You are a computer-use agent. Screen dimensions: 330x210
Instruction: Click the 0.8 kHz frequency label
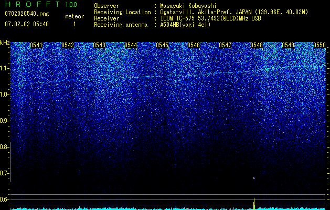tap(5, 147)
